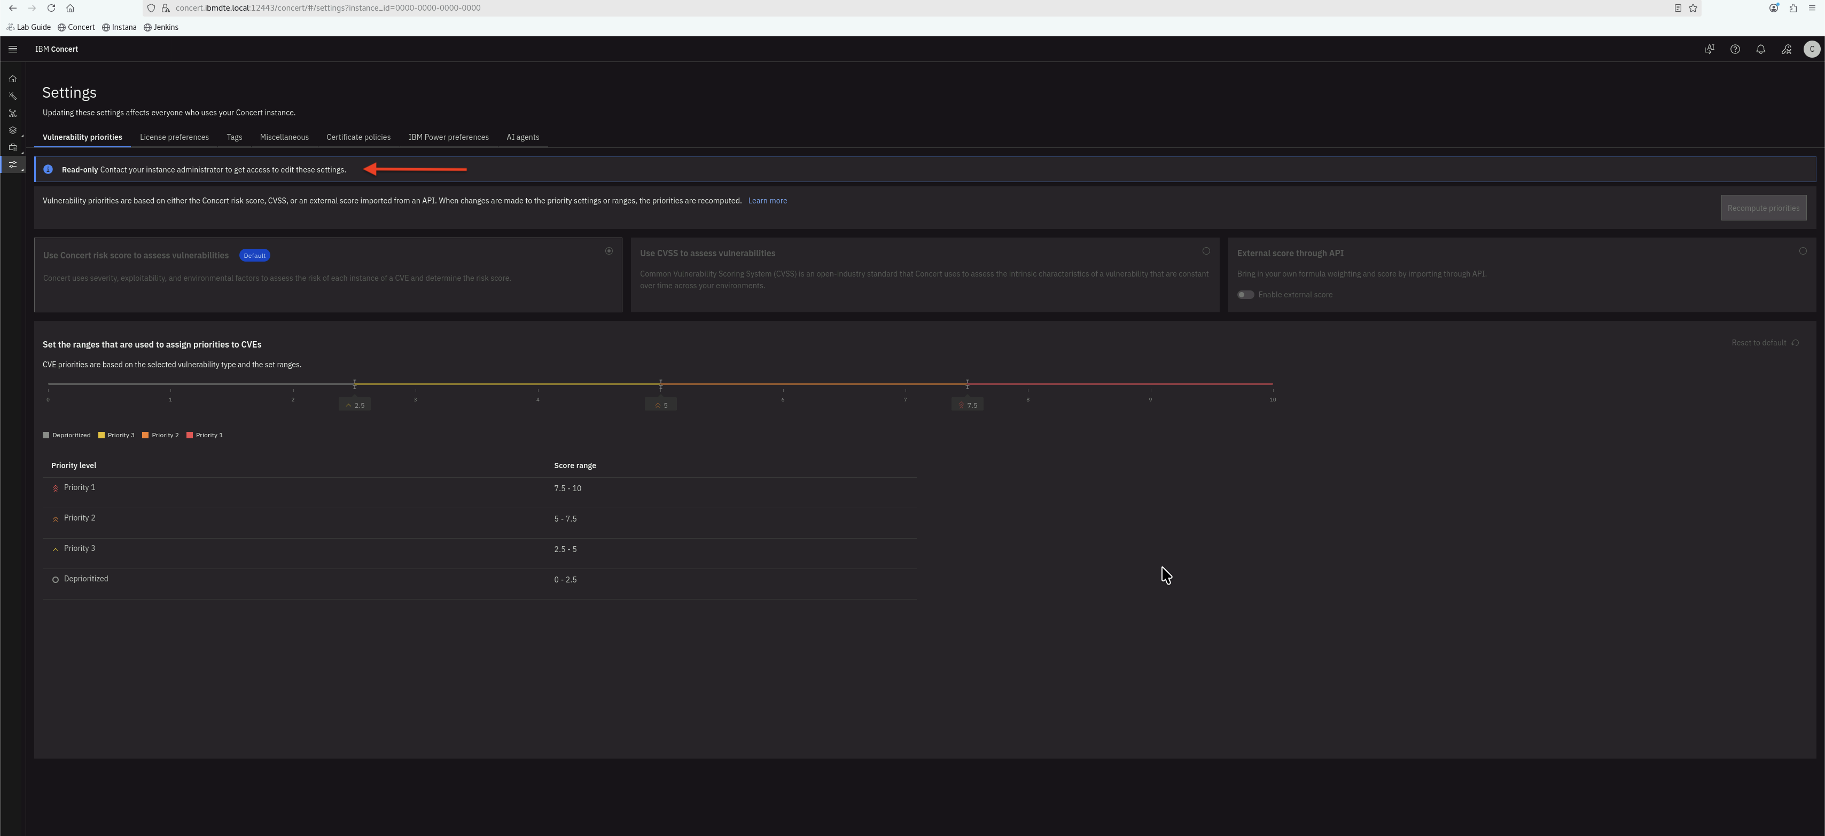Click the browser Home icon
Image resolution: width=1825 pixels, height=836 pixels.
[x=70, y=8]
